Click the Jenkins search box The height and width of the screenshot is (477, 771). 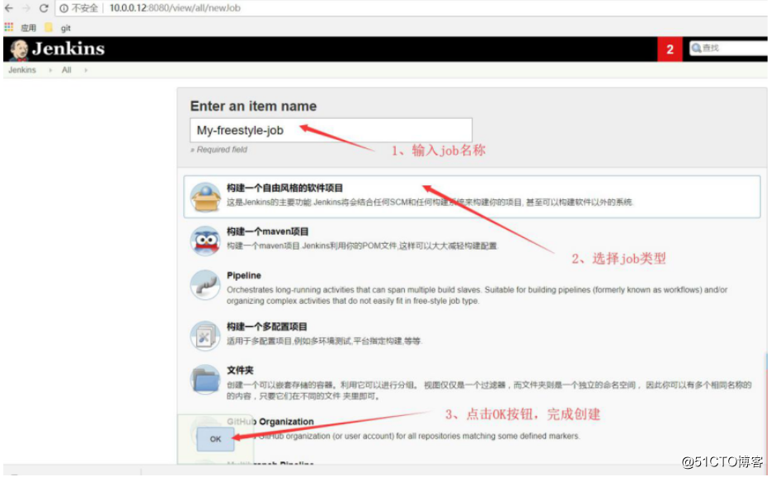pos(729,48)
